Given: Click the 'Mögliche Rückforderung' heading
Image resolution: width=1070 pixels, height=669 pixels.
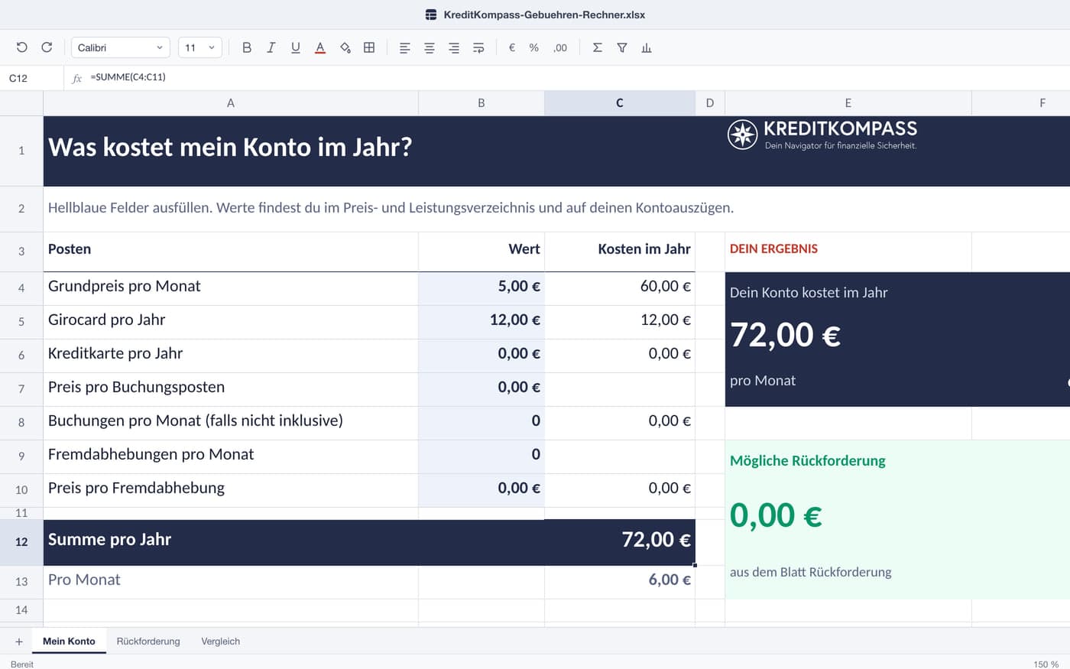Looking at the screenshot, I should (x=808, y=461).
